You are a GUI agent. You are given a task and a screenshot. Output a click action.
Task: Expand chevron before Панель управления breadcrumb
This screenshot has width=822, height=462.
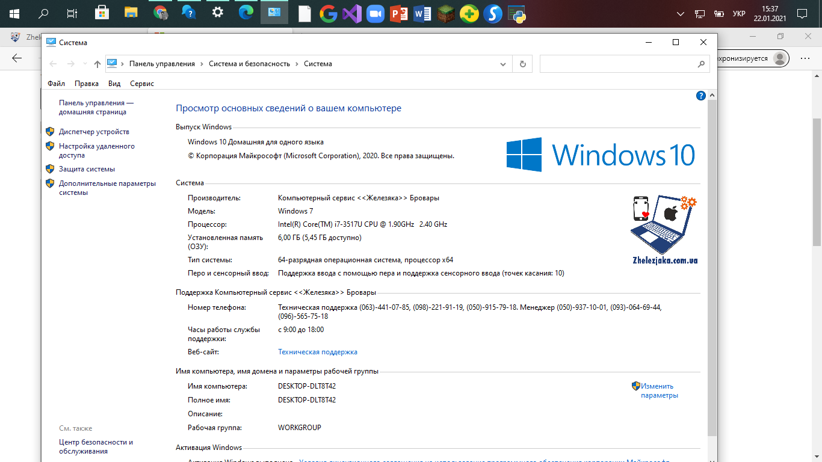click(123, 64)
